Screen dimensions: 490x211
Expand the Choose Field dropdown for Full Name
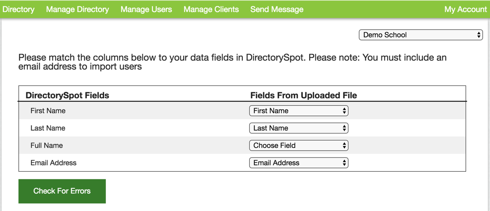298,145
